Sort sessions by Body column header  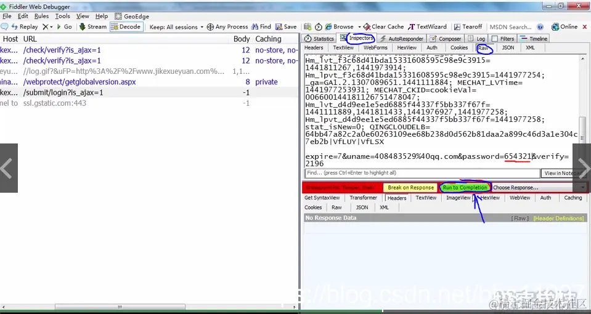241,39
